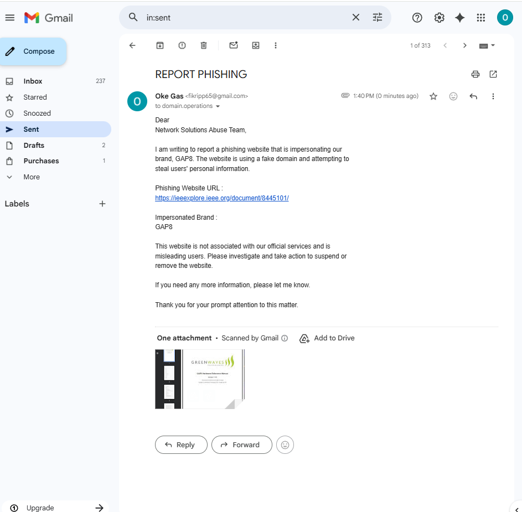Report this email as spam

182,45
